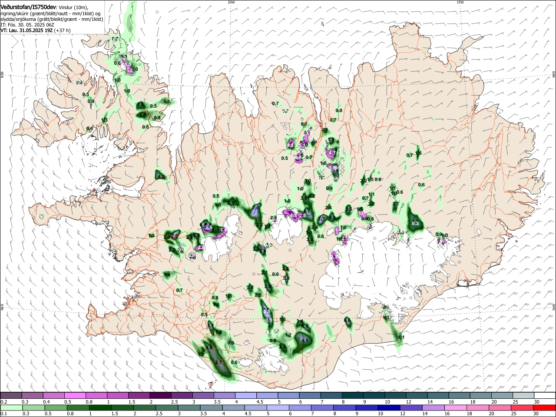Click the map value "5.1" in the southwest
Viewport: 556px width, 417px height.
(x=211, y=325)
